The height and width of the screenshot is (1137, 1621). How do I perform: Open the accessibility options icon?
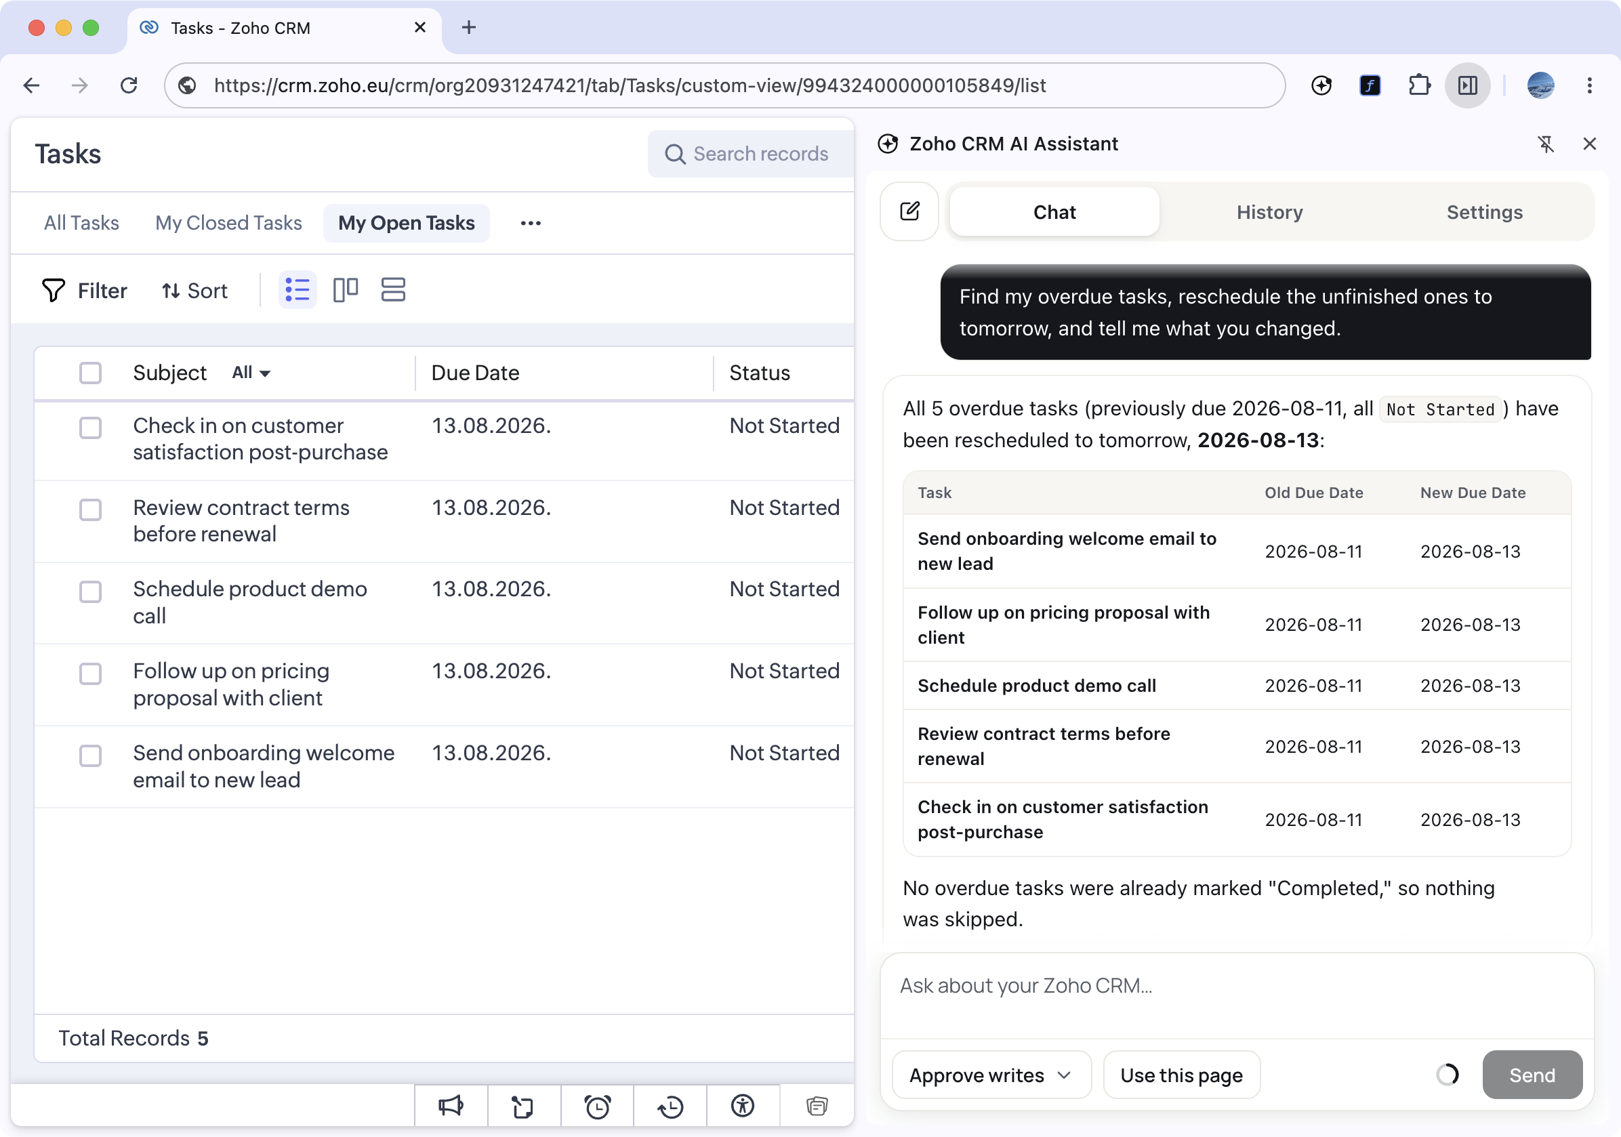(743, 1106)
